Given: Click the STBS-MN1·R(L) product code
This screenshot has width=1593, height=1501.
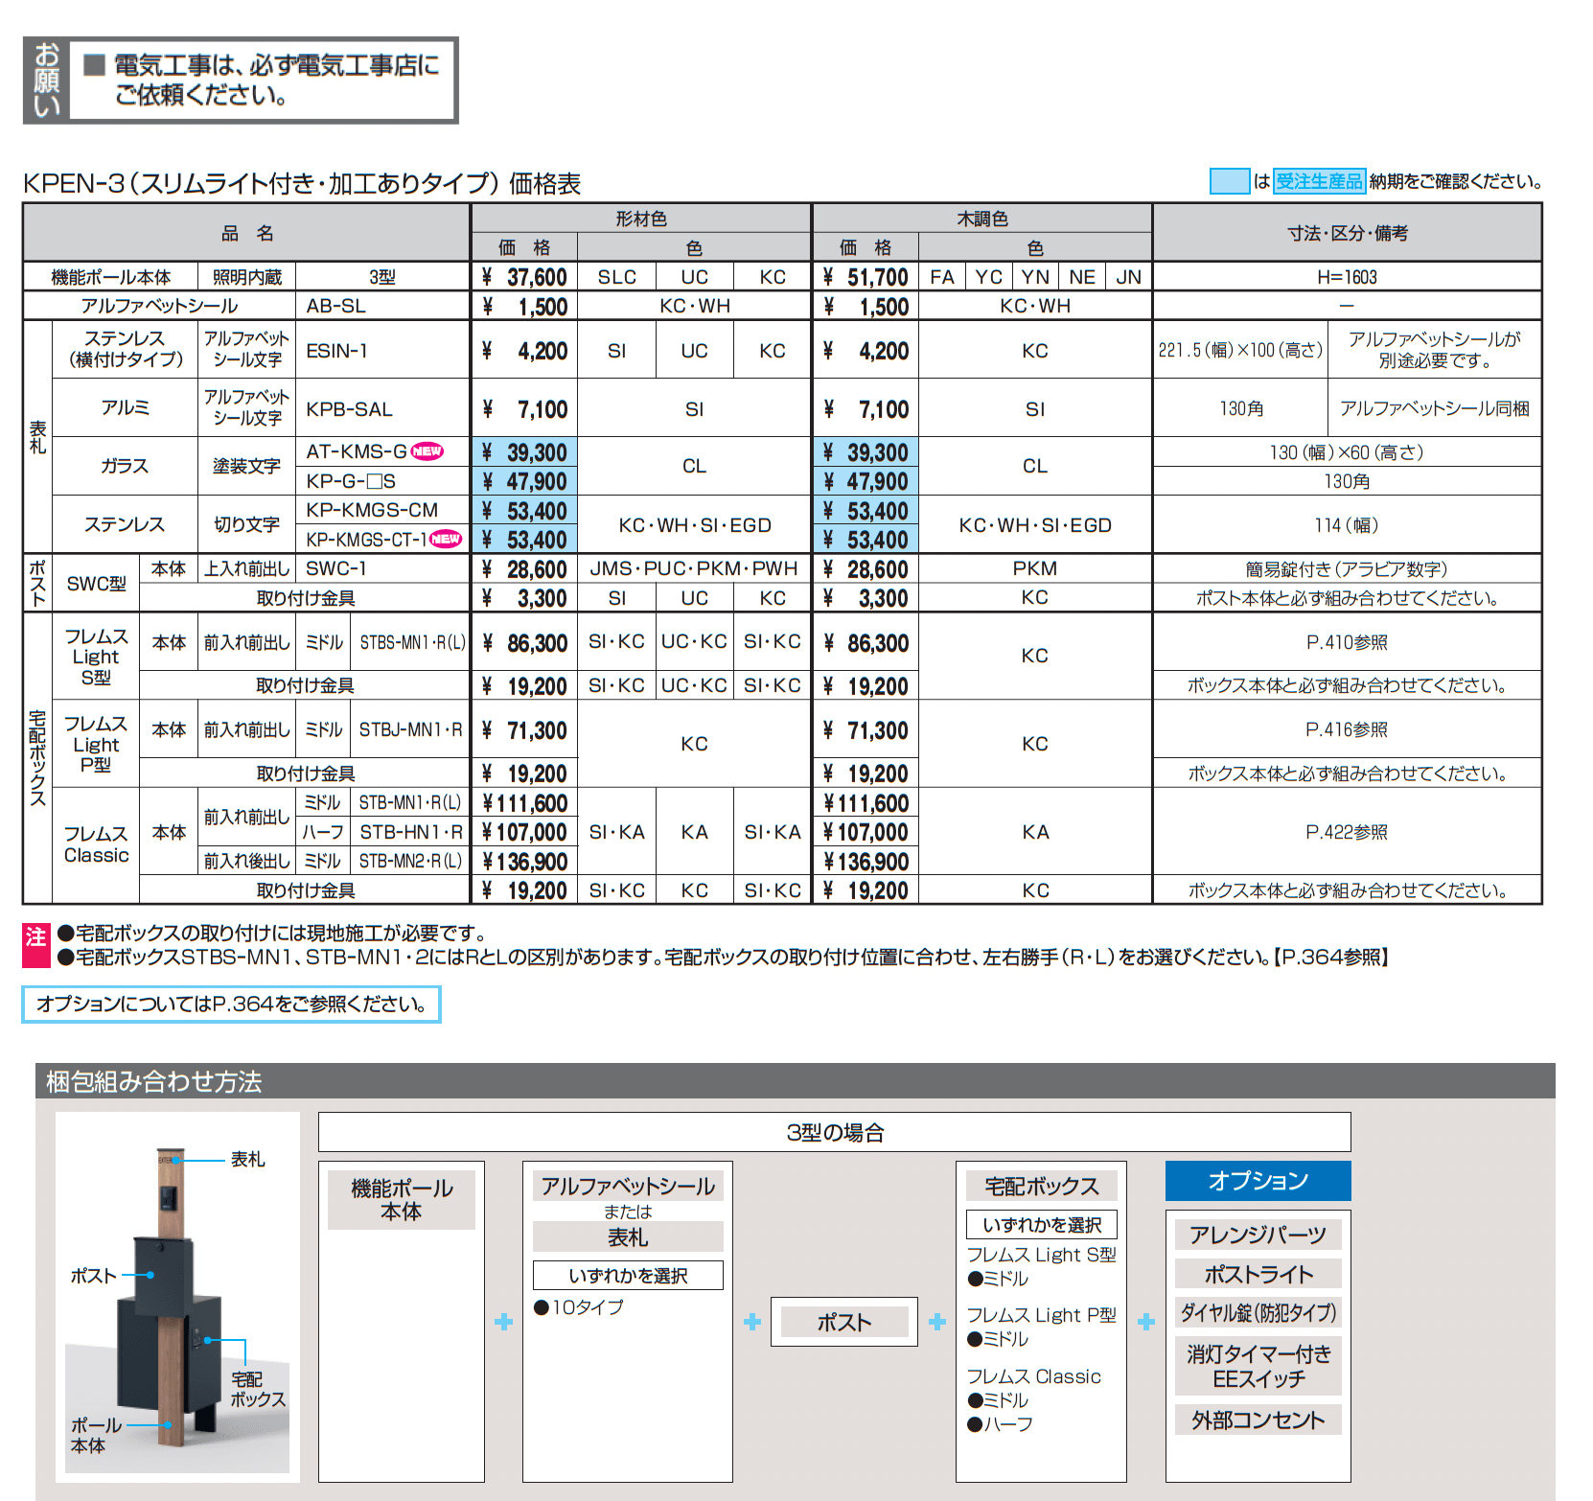Looking at the screenshot, I should tap(412, 642).
